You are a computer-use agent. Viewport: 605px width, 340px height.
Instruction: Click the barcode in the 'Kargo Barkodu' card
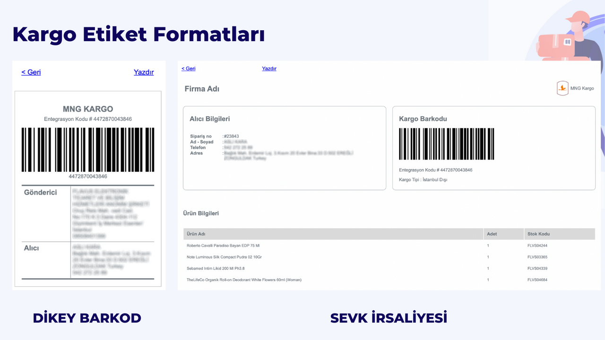(x=447, y=144)
